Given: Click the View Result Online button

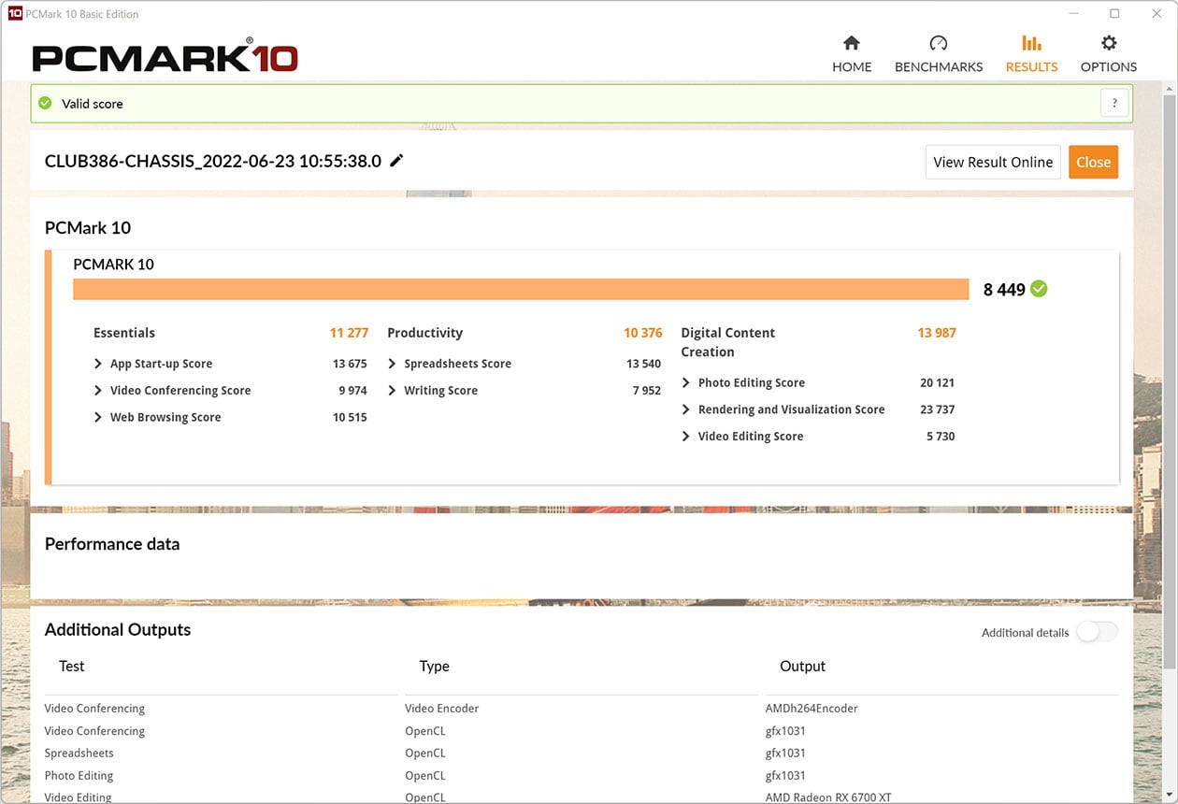Looking at the screenshot, I should pyautogui.click(x=992, y=162).
